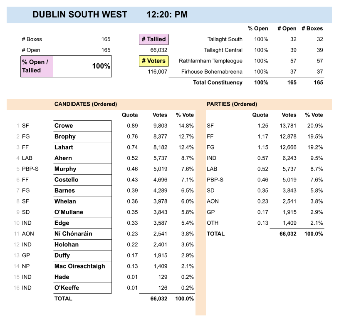Select the Tallaght South area row label
The height and width of the screenshot is (320, 339).
point(225,39)
